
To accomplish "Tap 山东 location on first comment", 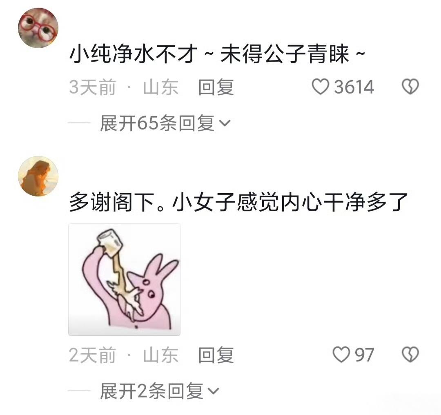I will [160, 87].
